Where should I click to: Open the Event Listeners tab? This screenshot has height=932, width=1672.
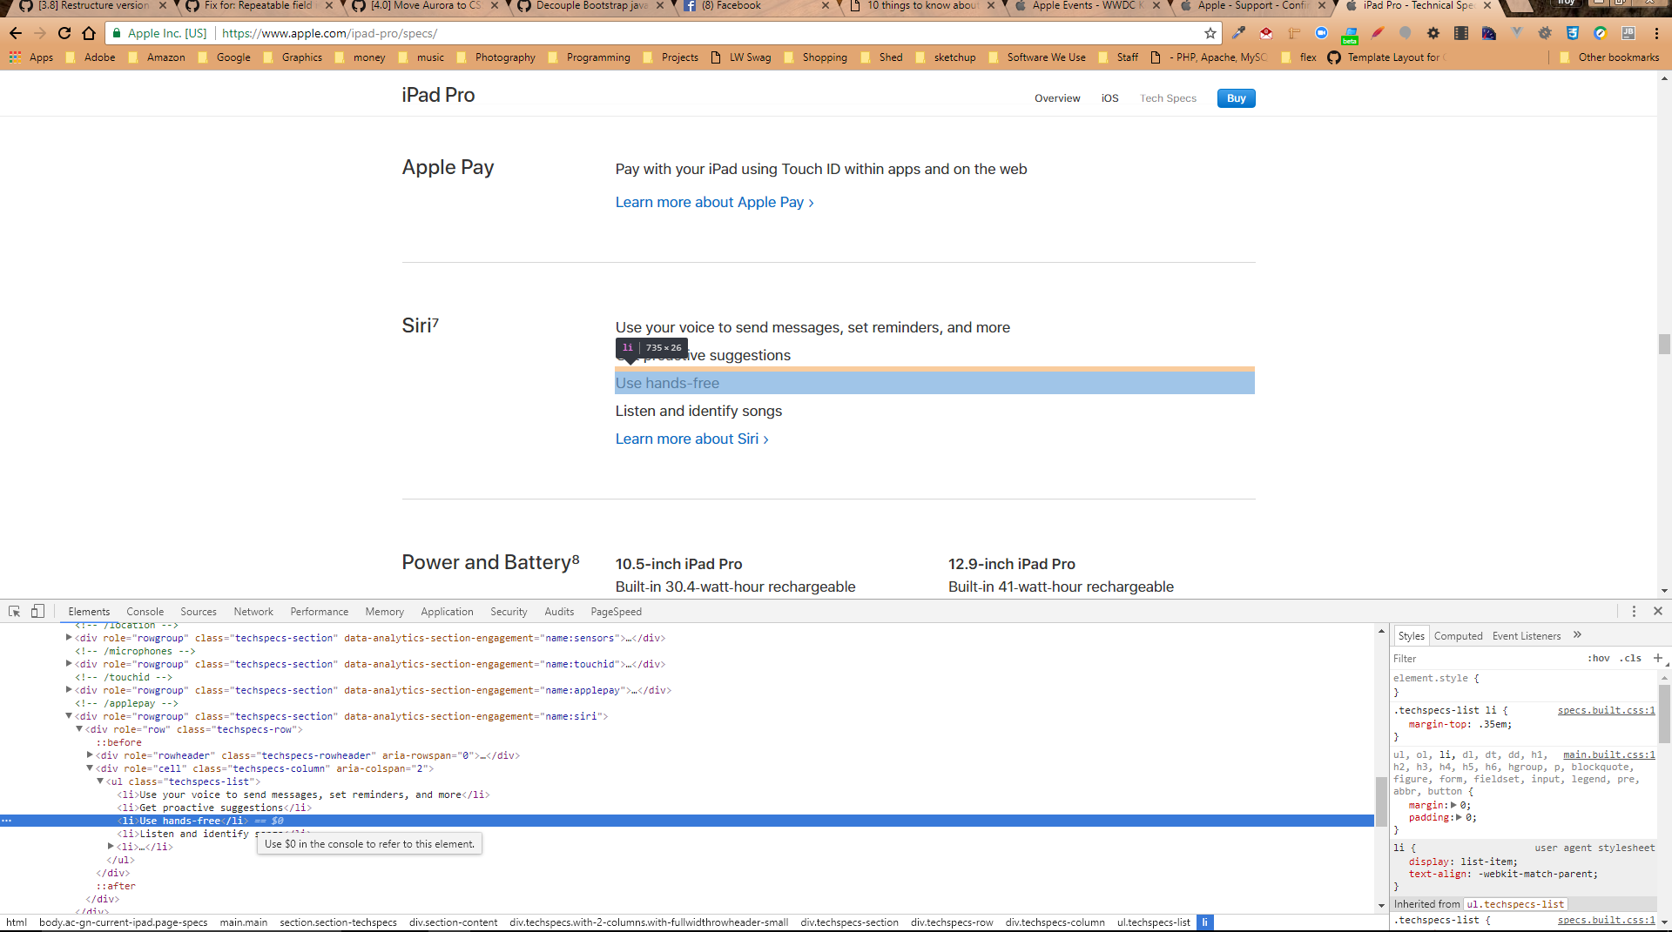(1527, 636)
